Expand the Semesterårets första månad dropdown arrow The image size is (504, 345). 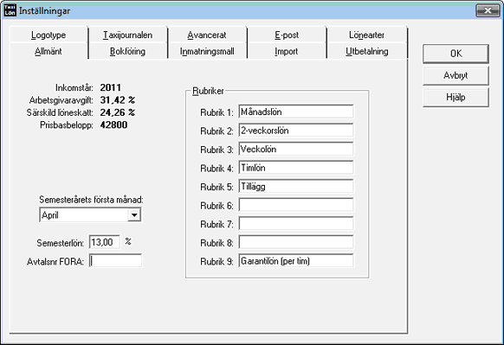pyautogui.click(x=134, y=215)
